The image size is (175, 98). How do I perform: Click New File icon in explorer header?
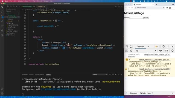8,7
